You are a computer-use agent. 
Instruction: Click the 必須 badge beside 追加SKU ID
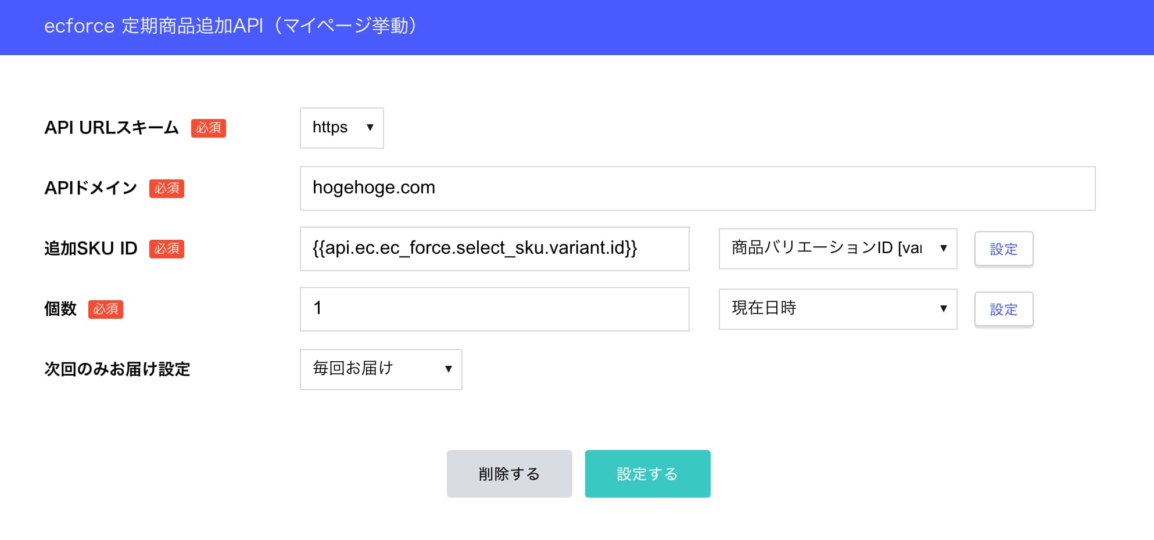167,249
